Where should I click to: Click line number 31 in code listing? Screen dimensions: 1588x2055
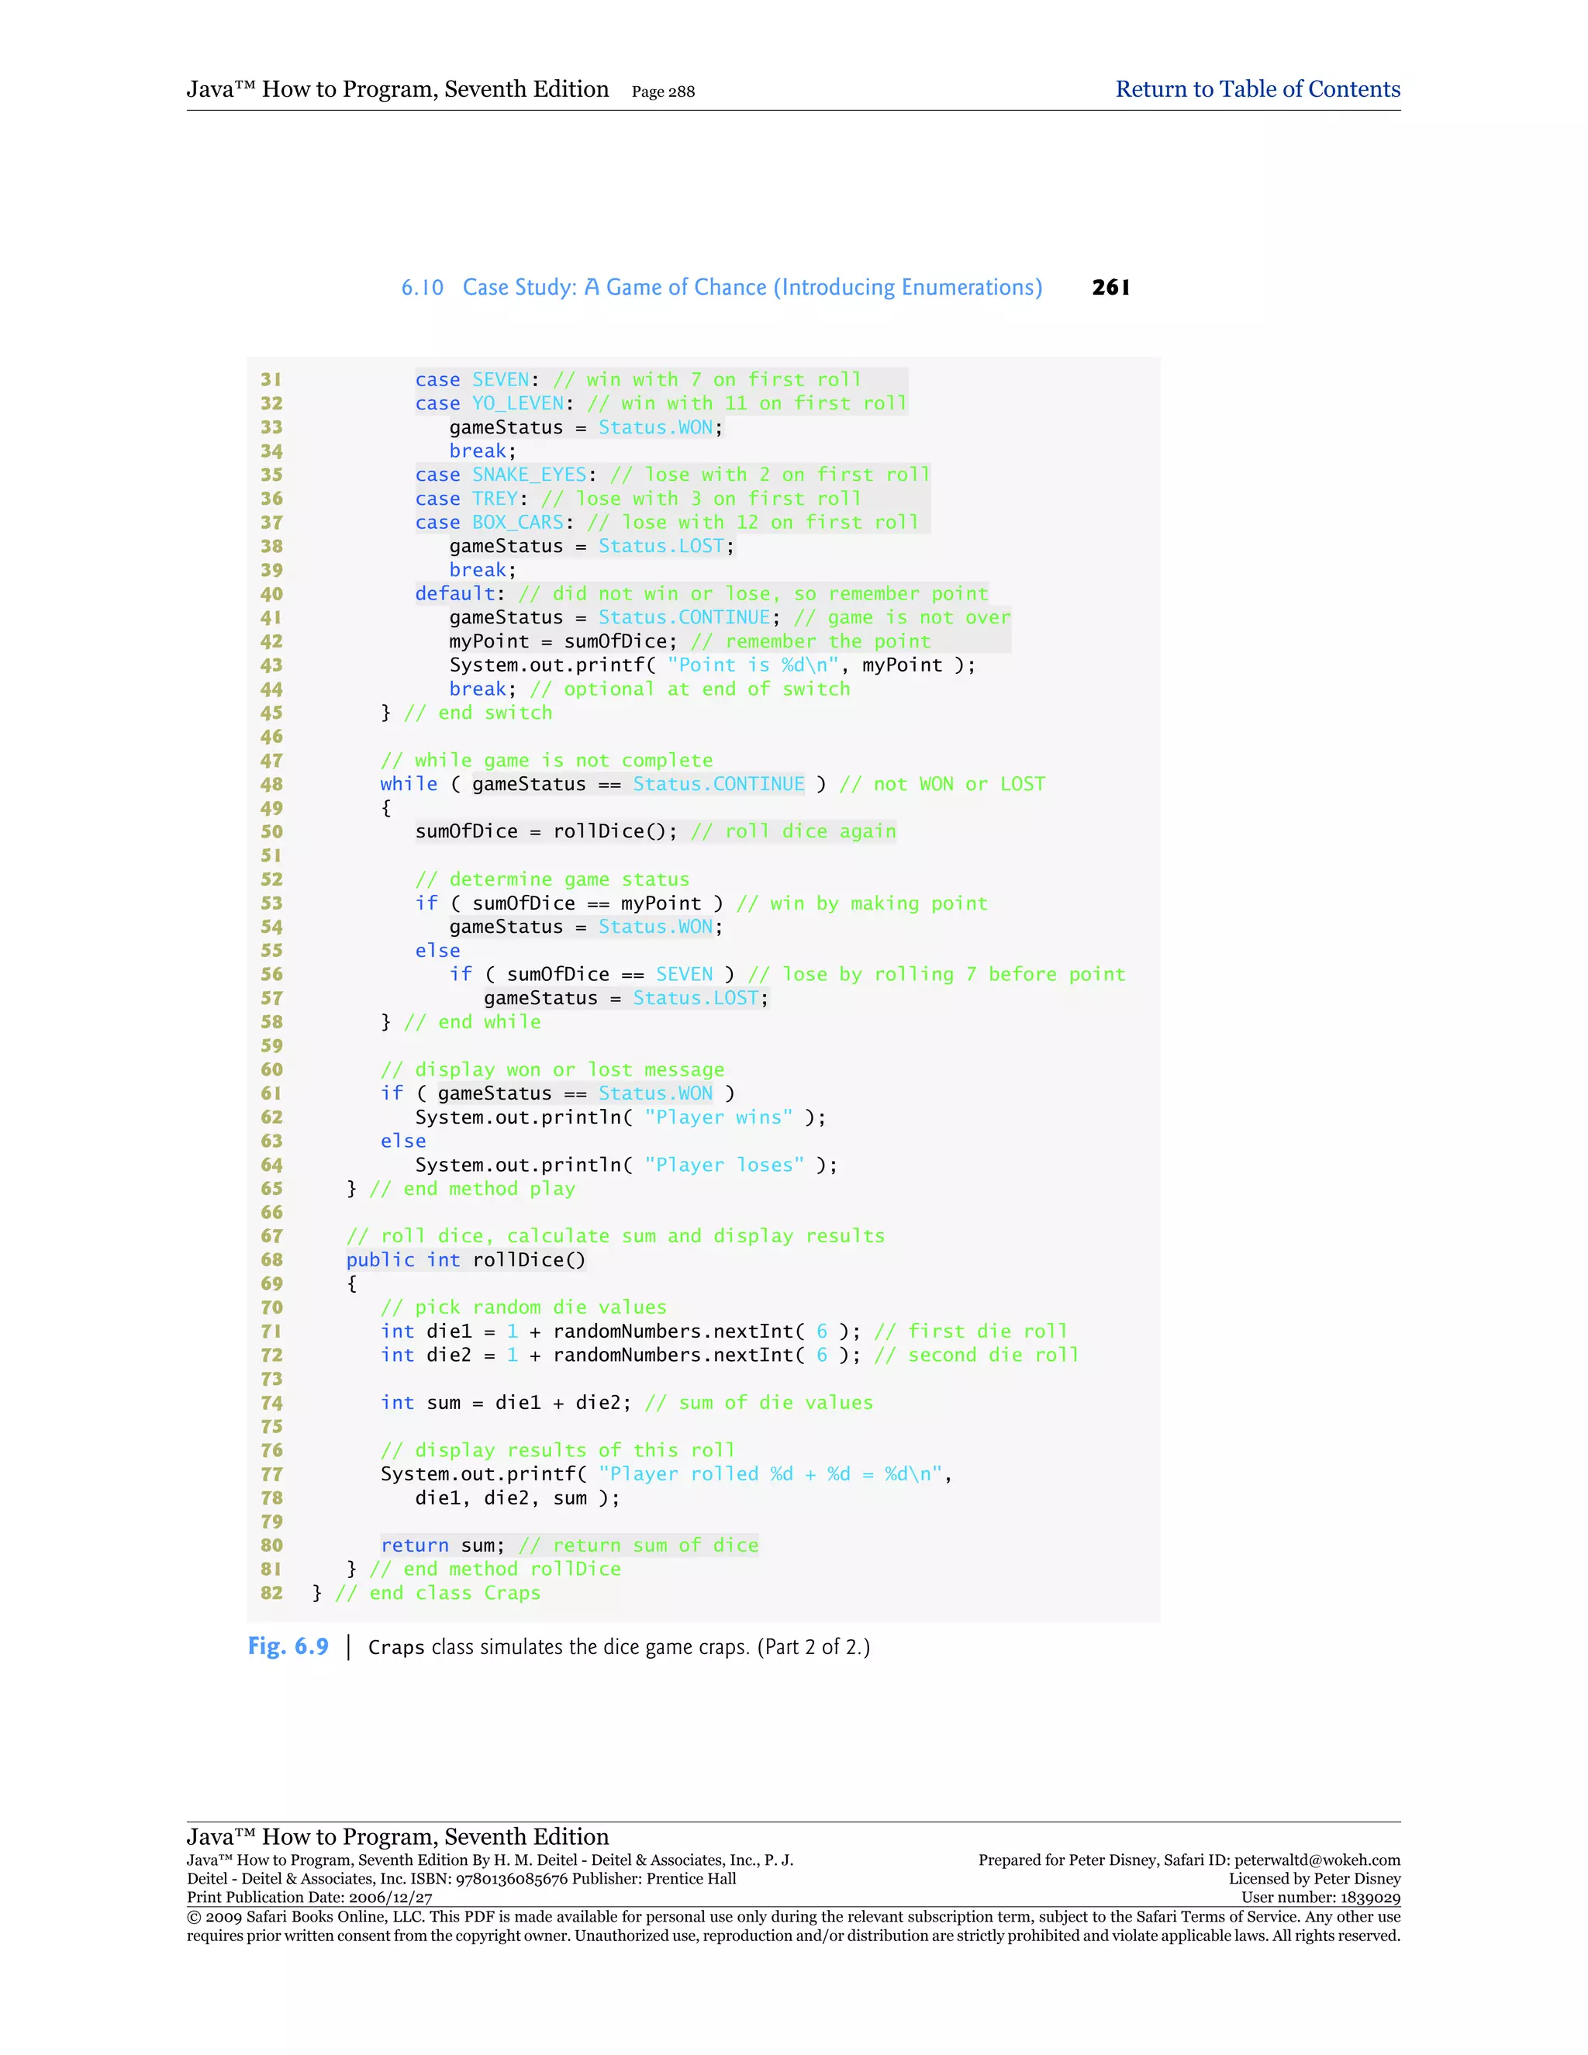click(x=271, y=379)
